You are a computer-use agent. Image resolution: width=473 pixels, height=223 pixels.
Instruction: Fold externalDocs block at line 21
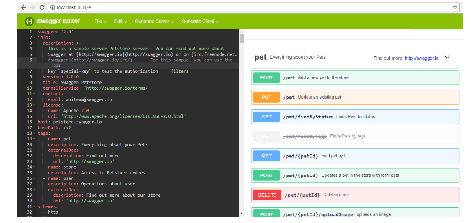[x=34, y=150]
